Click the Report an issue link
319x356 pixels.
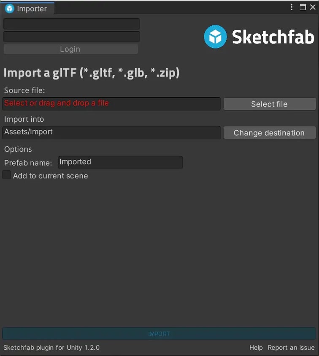point(291,347)
